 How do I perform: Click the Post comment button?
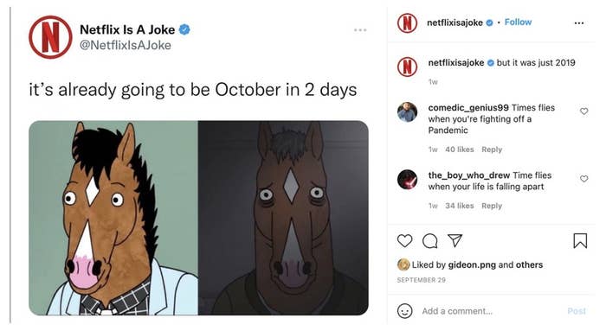click(577, 311)
